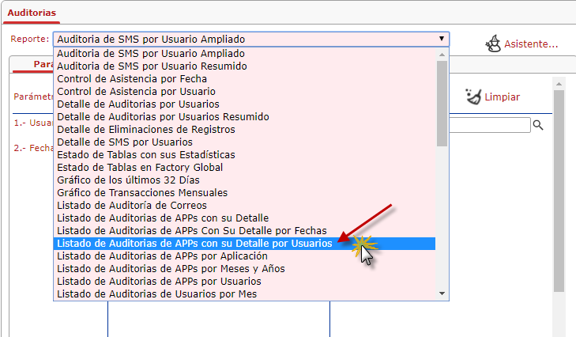Select Detalle de SMS por Usuarios
The height and width of the screenshot is (337, 576).
point(245,142)
